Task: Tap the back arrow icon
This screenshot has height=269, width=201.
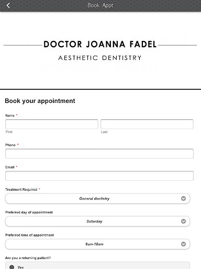Action: coord(8,5)
